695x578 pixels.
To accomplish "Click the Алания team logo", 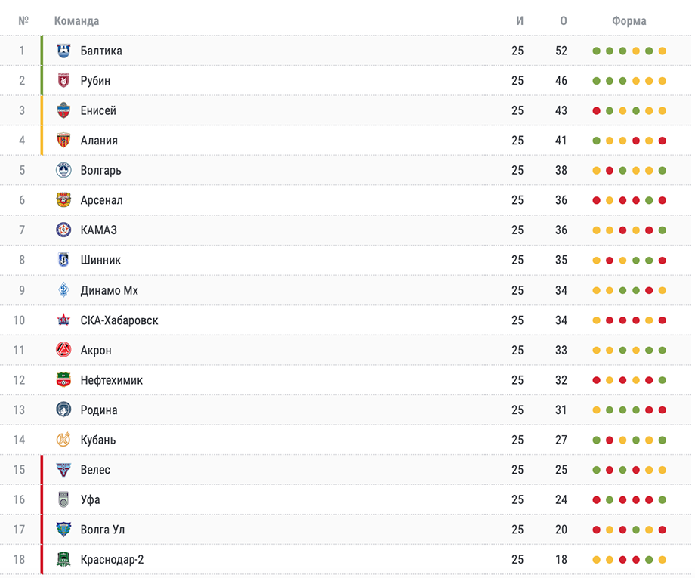I will 63,141.
